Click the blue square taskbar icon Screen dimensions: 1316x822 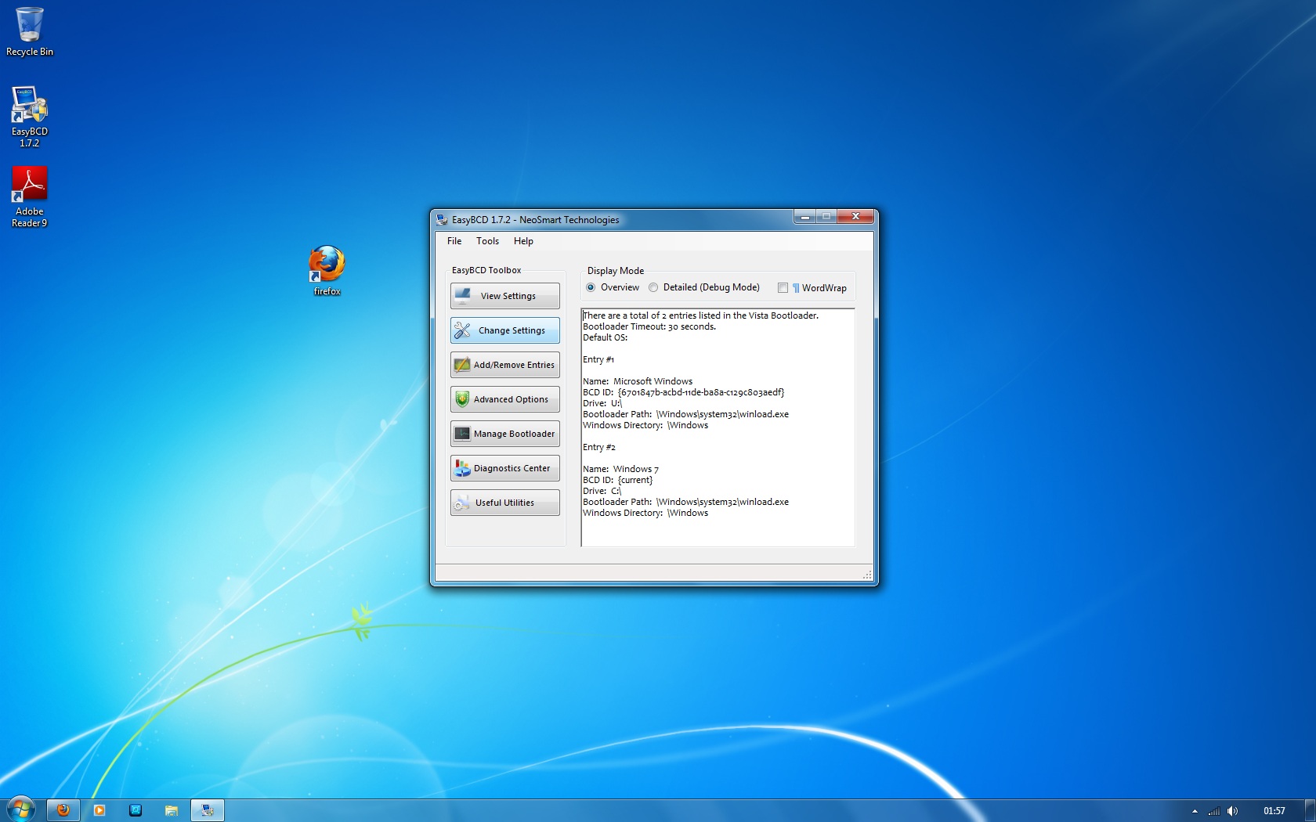point(136,810)
